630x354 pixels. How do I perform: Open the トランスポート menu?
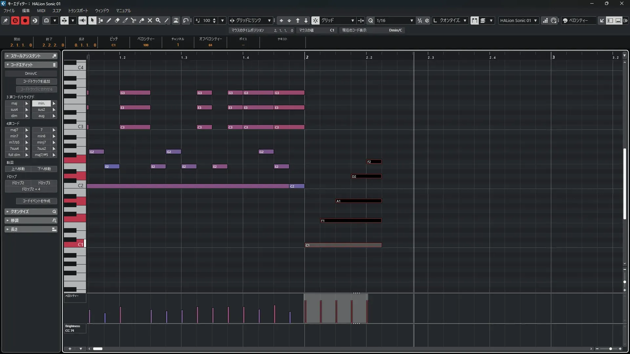[x=78, y=10]
